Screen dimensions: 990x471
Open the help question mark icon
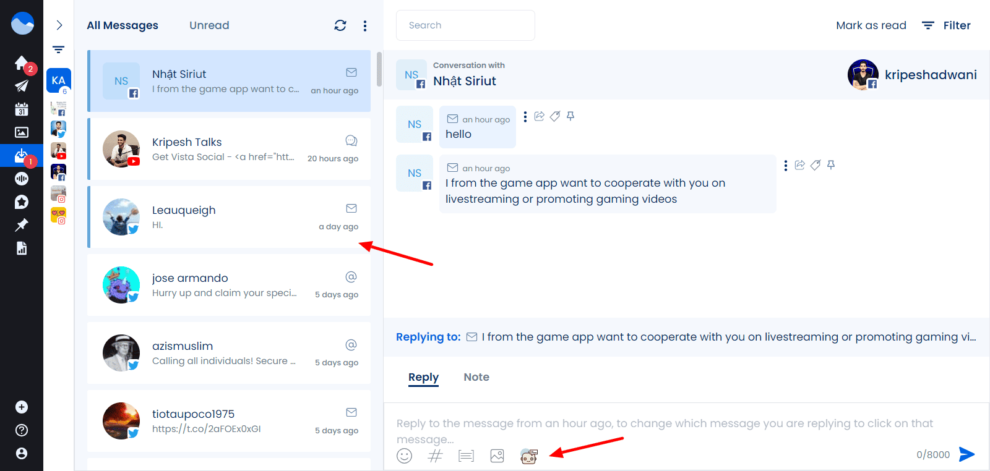coord(22,430)
